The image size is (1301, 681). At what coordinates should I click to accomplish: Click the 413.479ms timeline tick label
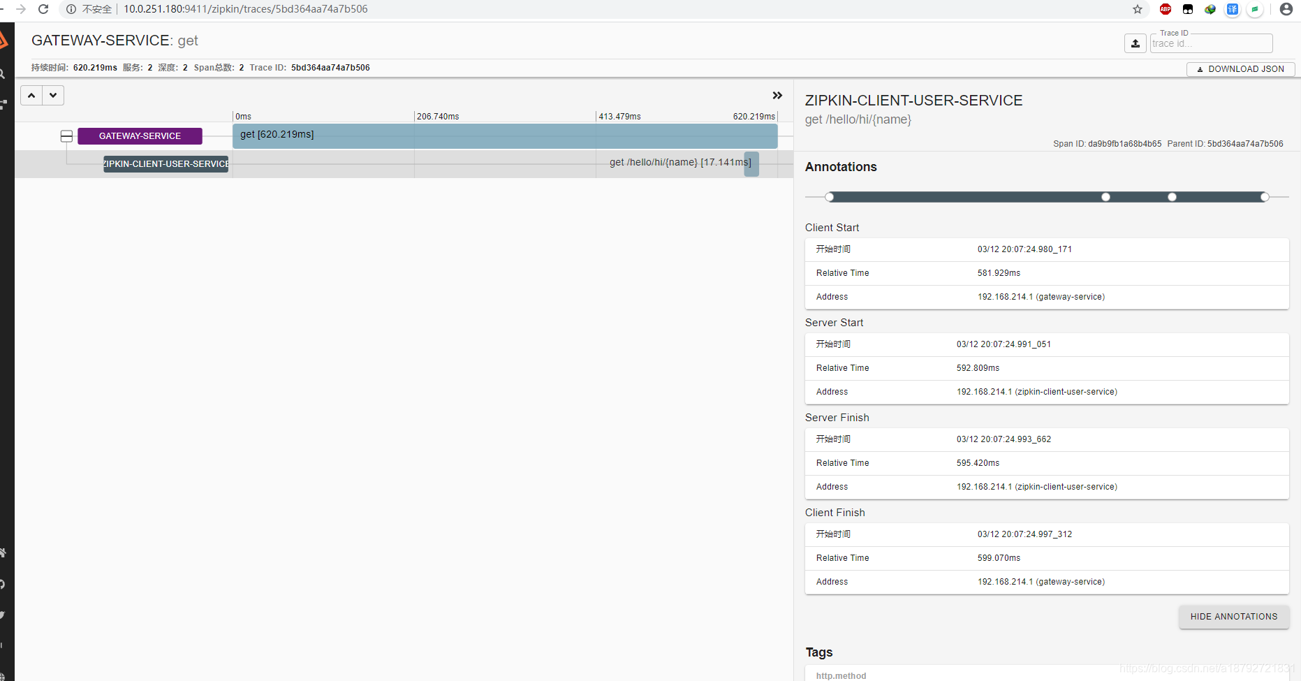(619, 117)
